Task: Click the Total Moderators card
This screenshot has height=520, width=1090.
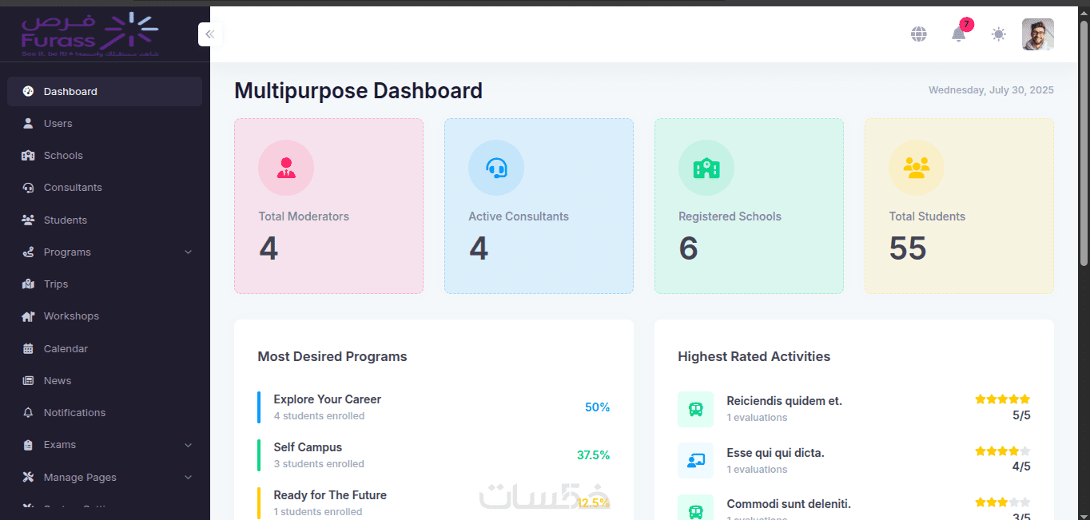Action: (328, 206)
